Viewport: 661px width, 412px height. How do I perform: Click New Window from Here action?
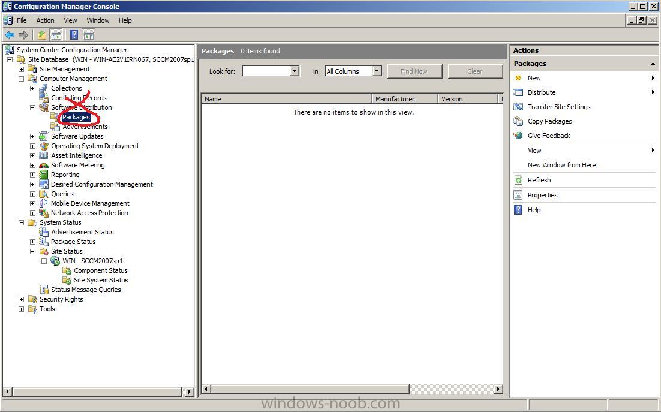[x=561, y=165]
